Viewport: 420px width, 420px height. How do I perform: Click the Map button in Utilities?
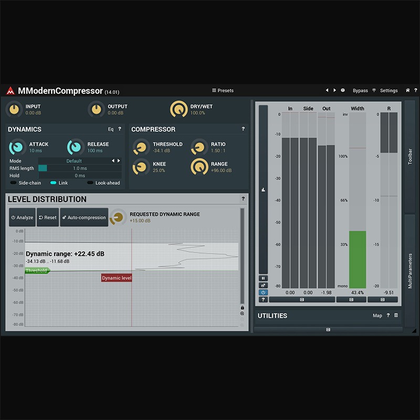pyautogui.click(x=377, y=316)
